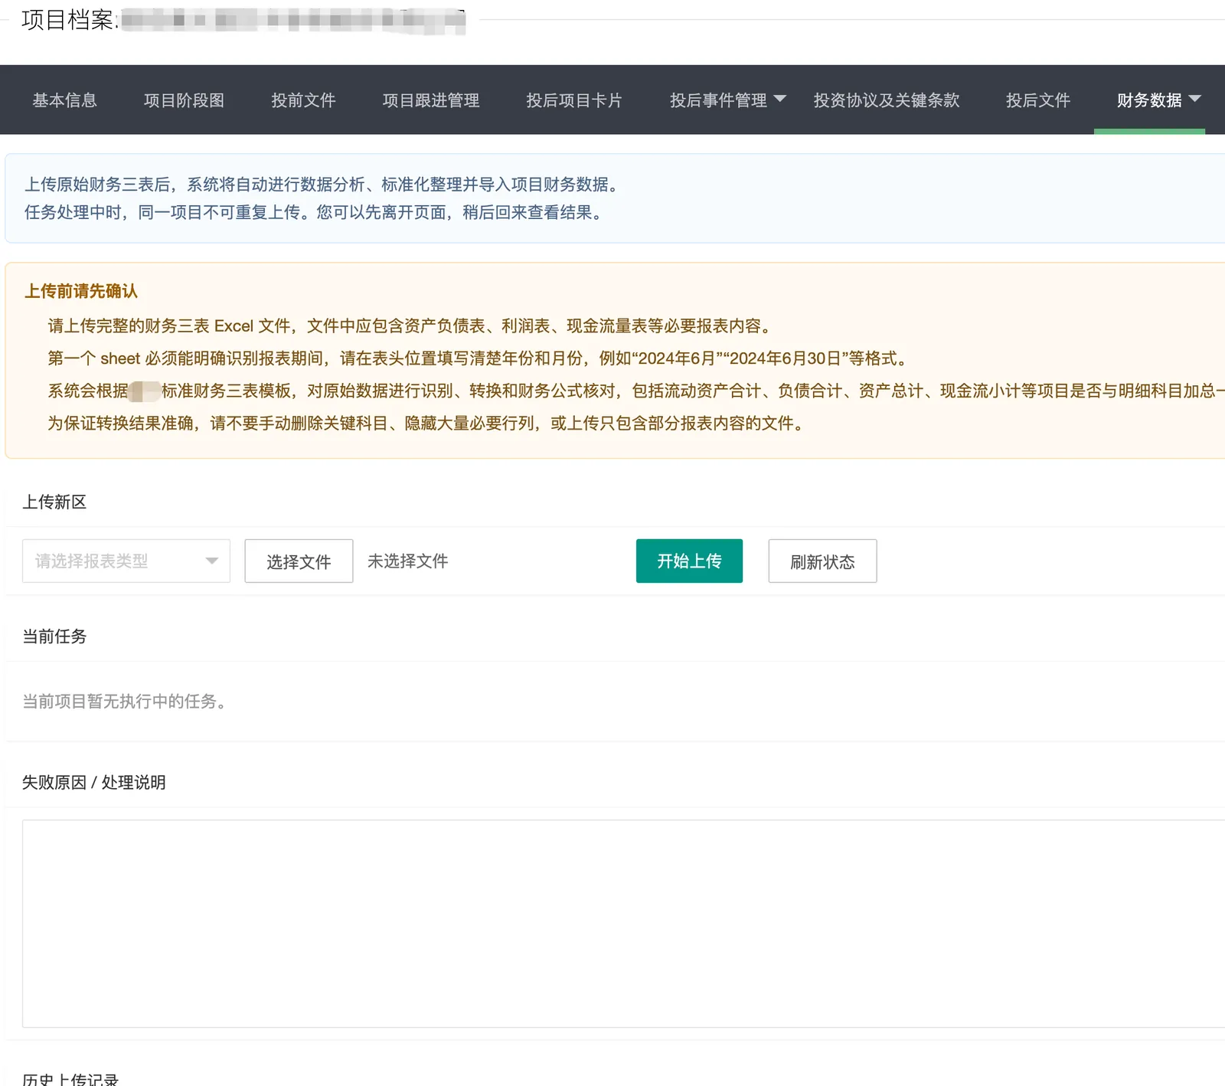Open the 基本信息 tab

coord(64,100)
